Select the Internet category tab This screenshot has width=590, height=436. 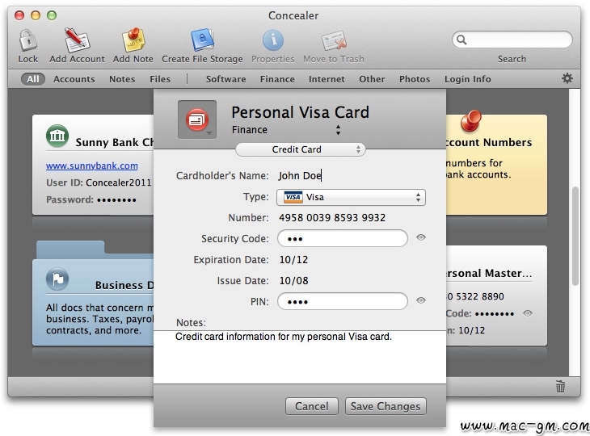coord(327,79)
